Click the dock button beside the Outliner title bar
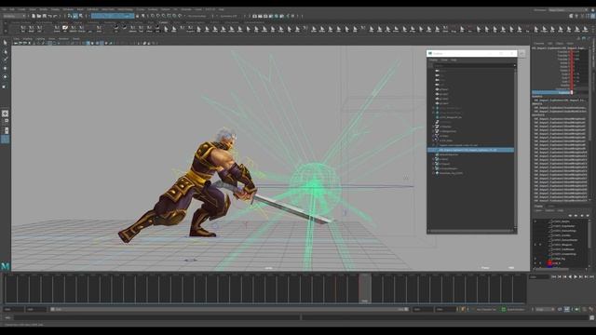The image size is (596, 335). [521, 54]
